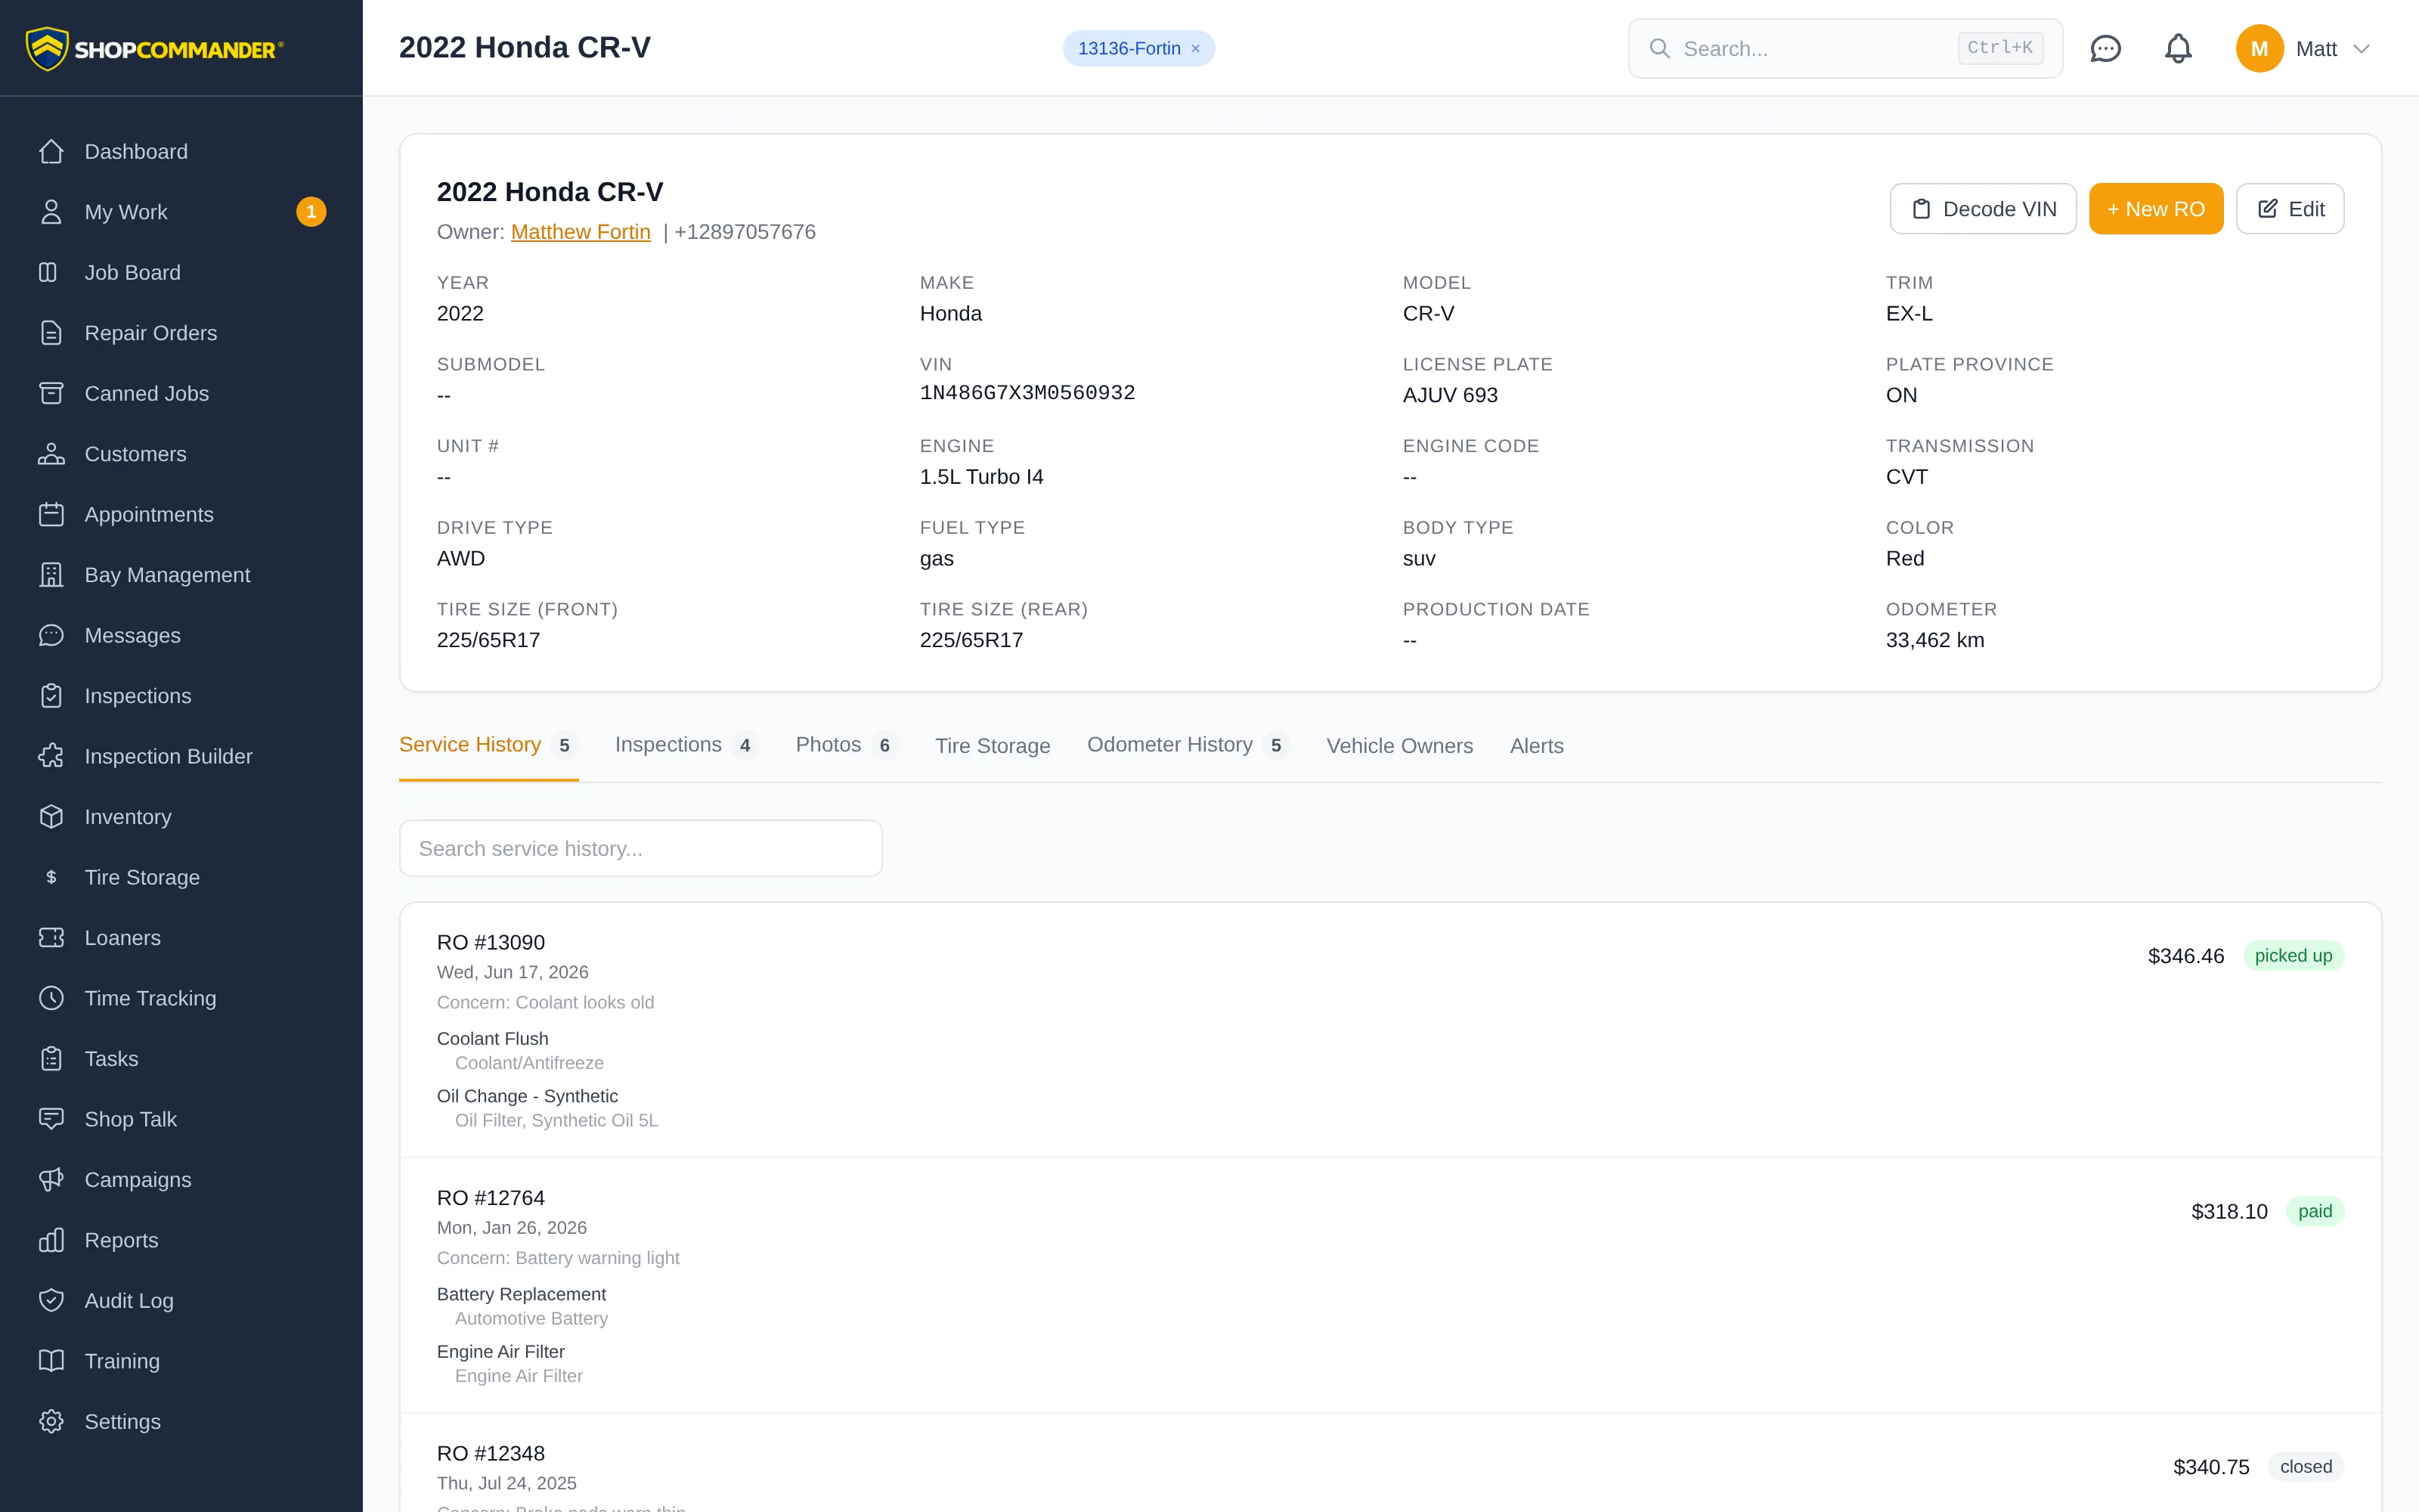Switch to the Inspections tab
Screen dimensions: 2419x1512
[x=686, y=745]
